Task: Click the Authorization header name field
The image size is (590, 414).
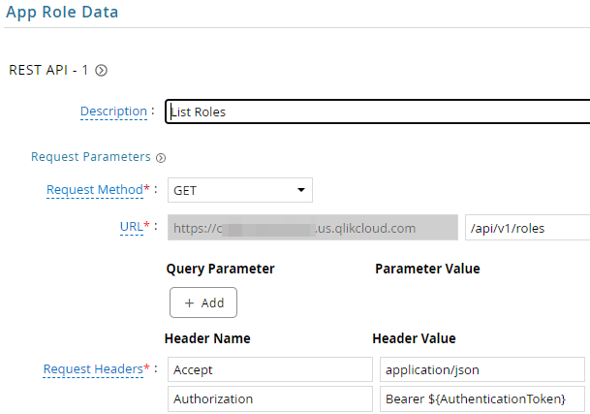Action: tap(270, 398)
